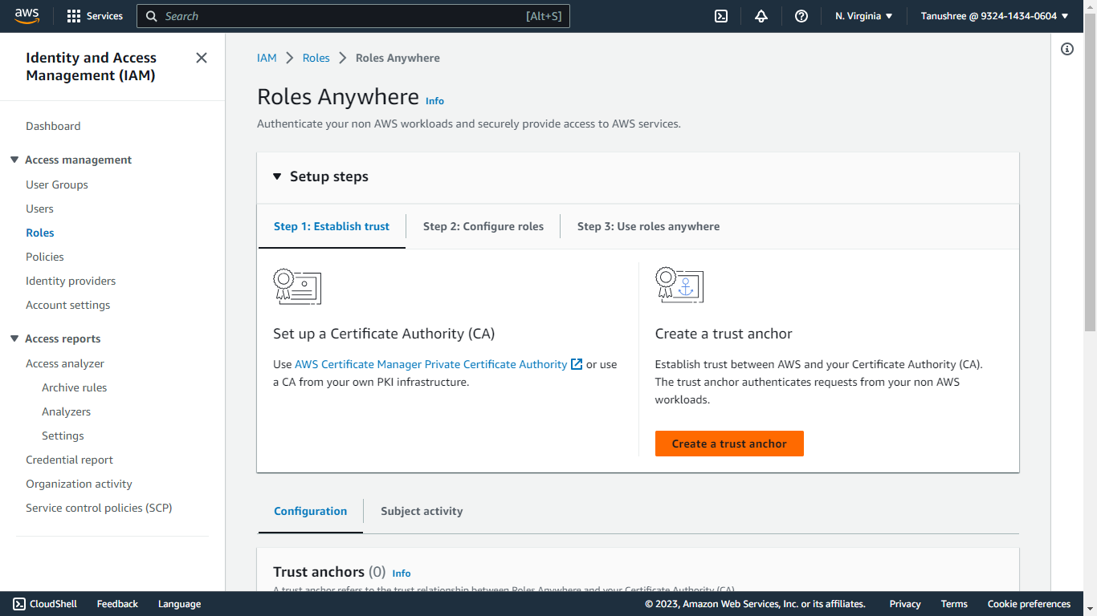Switch to Step 1: Establish trust tab
The image size is (1097, 616).
332,226
